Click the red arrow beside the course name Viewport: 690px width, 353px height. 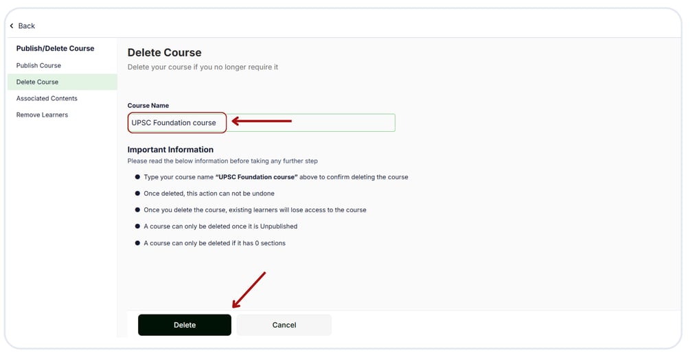(262, 121)
